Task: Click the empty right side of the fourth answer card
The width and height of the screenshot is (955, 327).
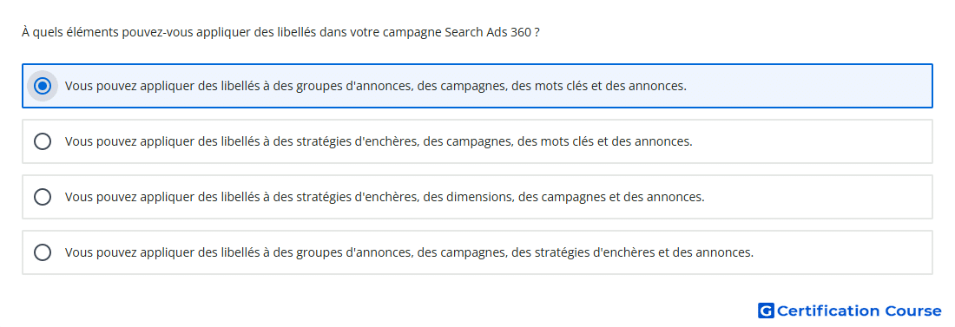Action: point(844,252)
